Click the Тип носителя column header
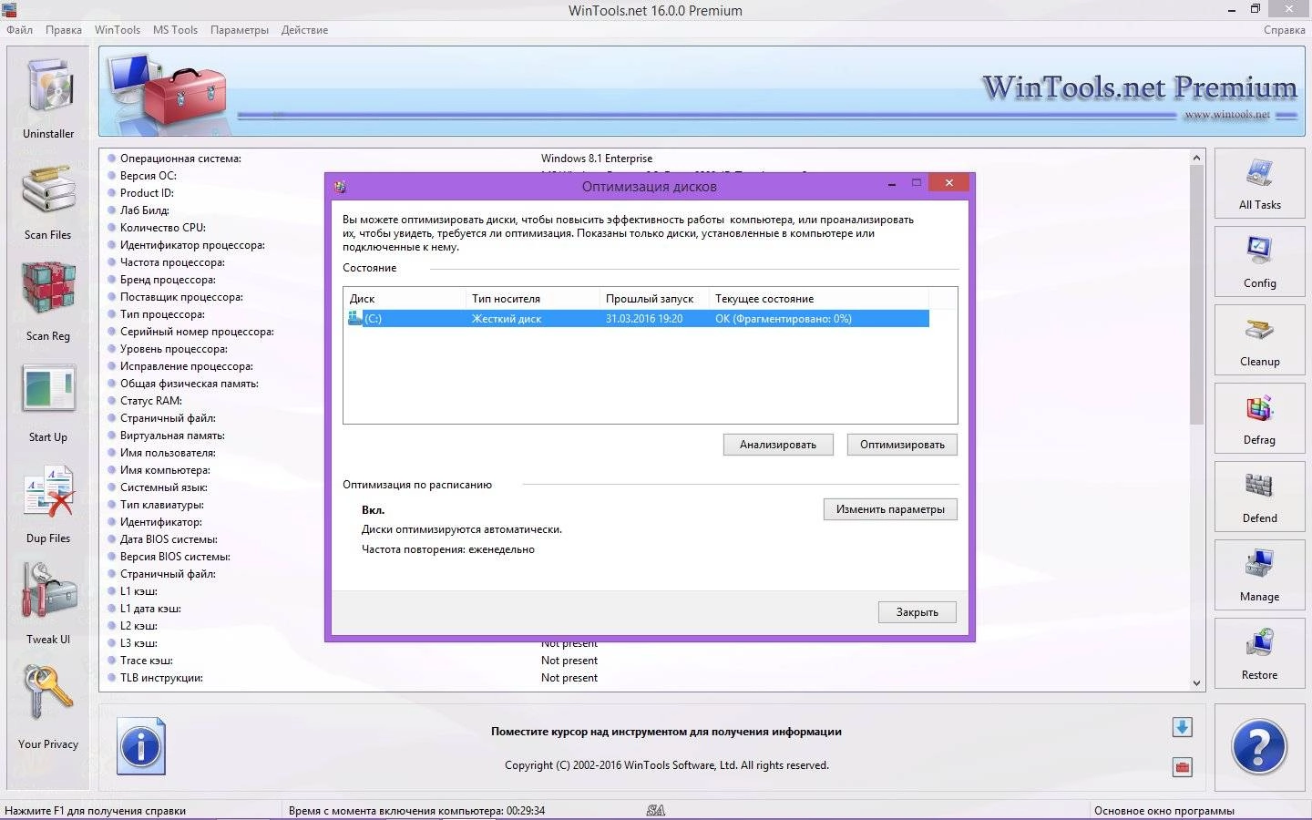The image size is (1312, 820). click(532, 299)
